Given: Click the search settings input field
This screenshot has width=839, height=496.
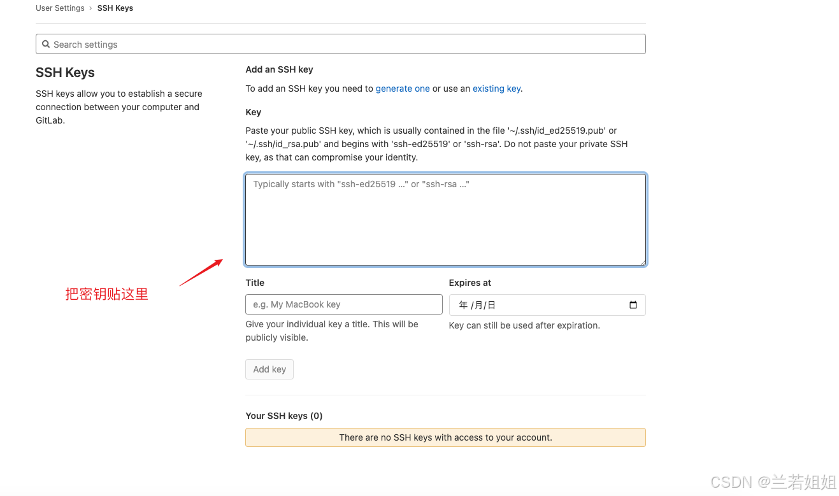Looking at the screenshot, I should (x=255, y=44).
